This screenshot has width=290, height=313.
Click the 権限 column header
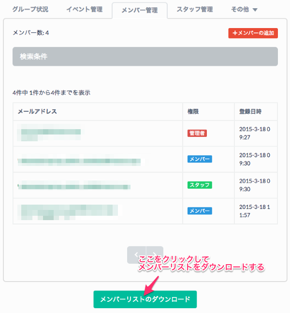(x=193, y=111)
